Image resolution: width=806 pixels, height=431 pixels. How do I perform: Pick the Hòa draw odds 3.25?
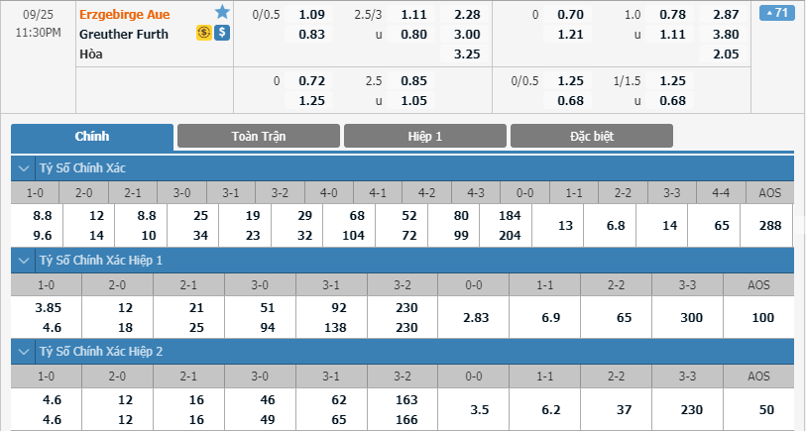click(x=467, y=54)
